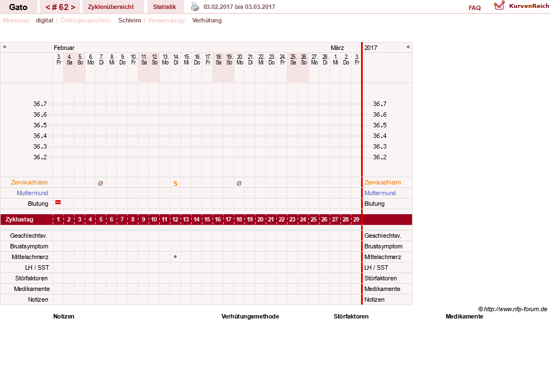
Task: Open the FAQ link
Action: 474,8
